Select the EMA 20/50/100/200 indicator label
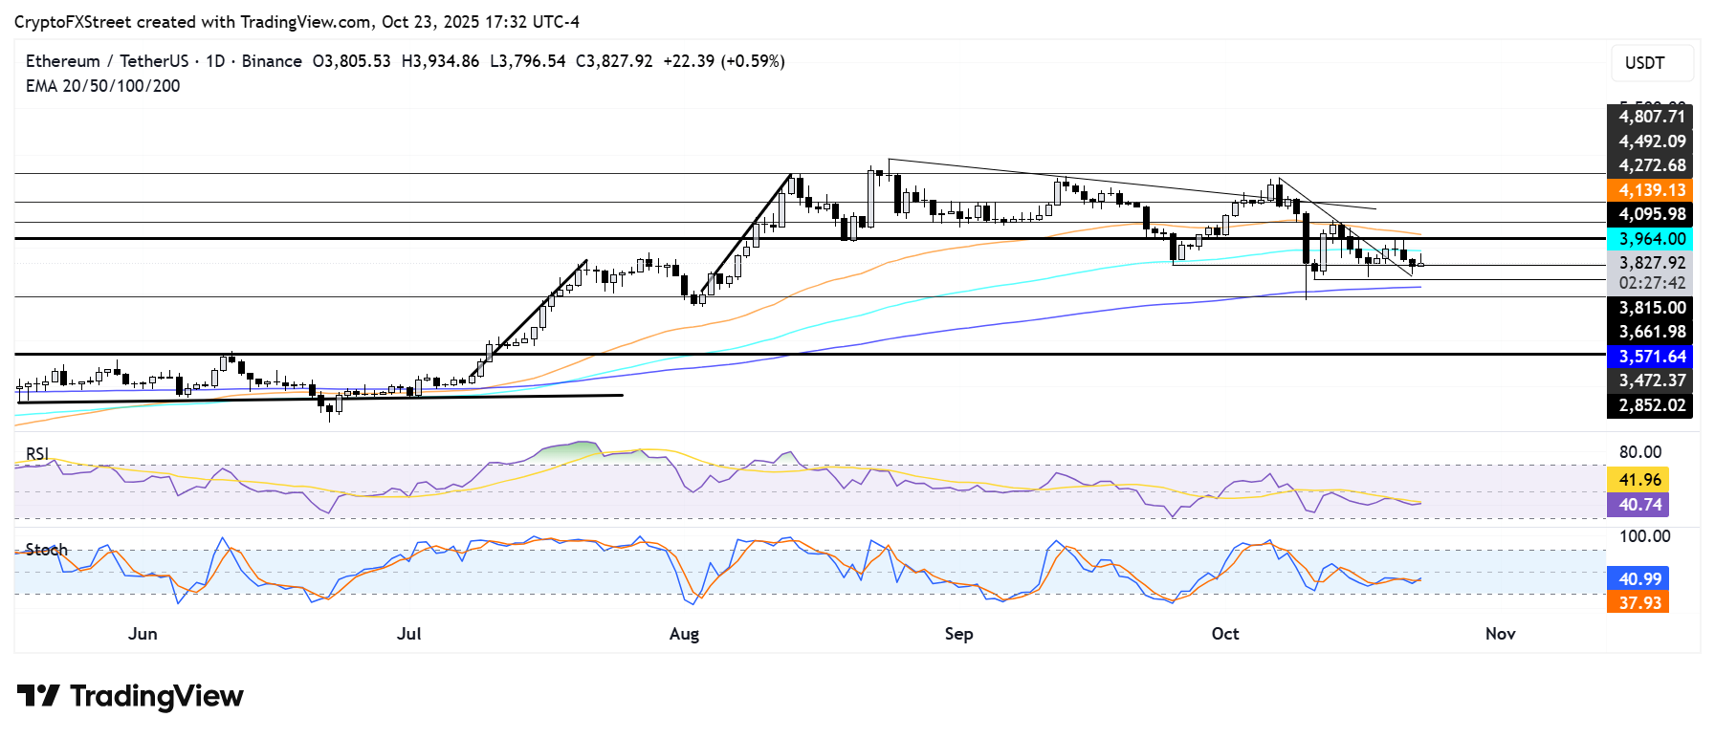The width and height of the screenshot is (1715, 739). (102, 86)
